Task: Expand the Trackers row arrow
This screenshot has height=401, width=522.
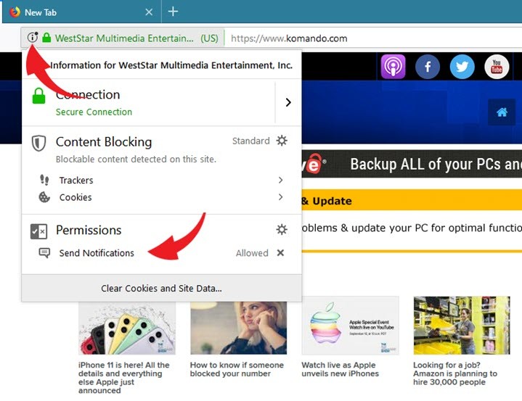Action: point(281,180)
